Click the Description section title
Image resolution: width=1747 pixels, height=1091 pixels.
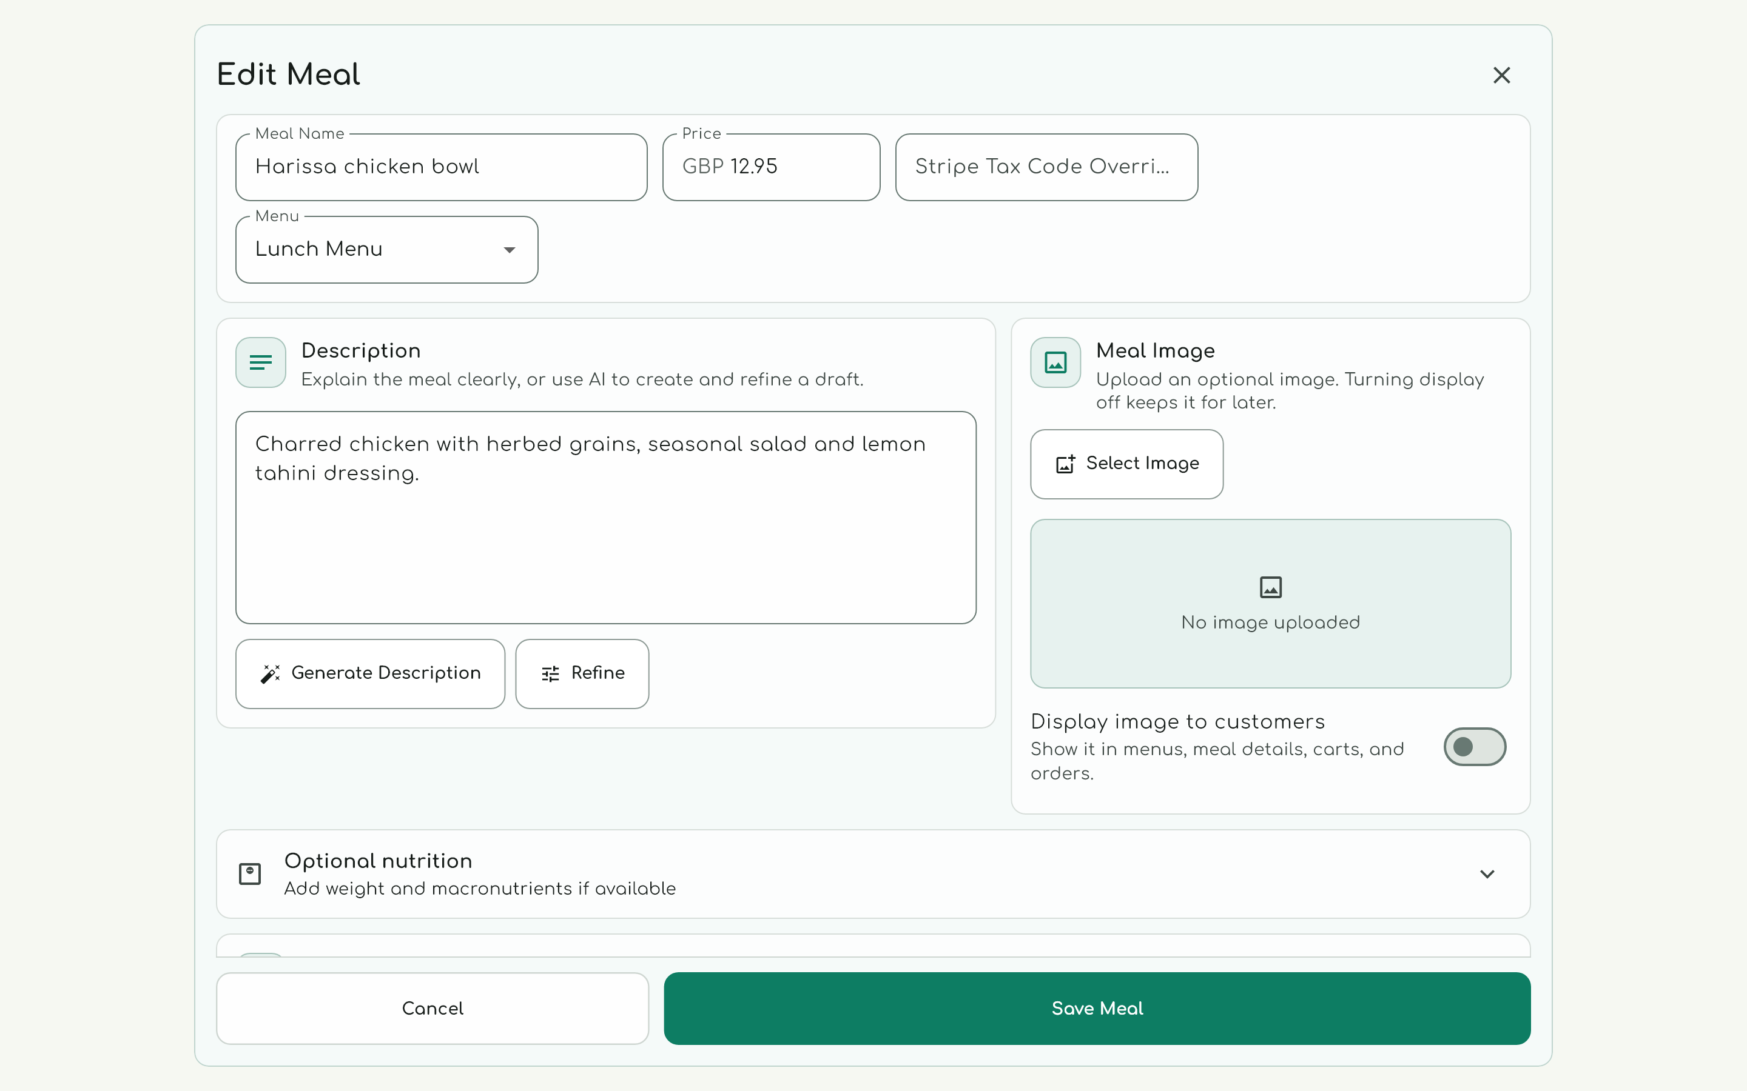point(361,351)
